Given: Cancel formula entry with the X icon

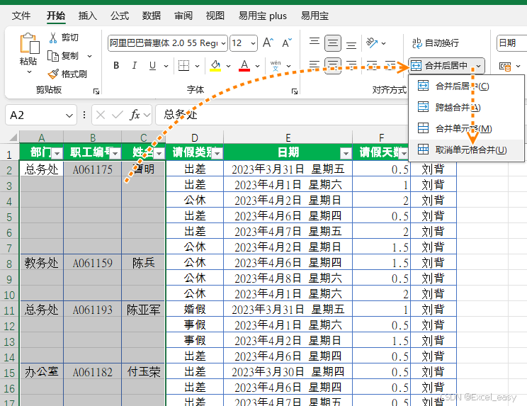Looking at the screenshot, I should click(x=101, y=115).
